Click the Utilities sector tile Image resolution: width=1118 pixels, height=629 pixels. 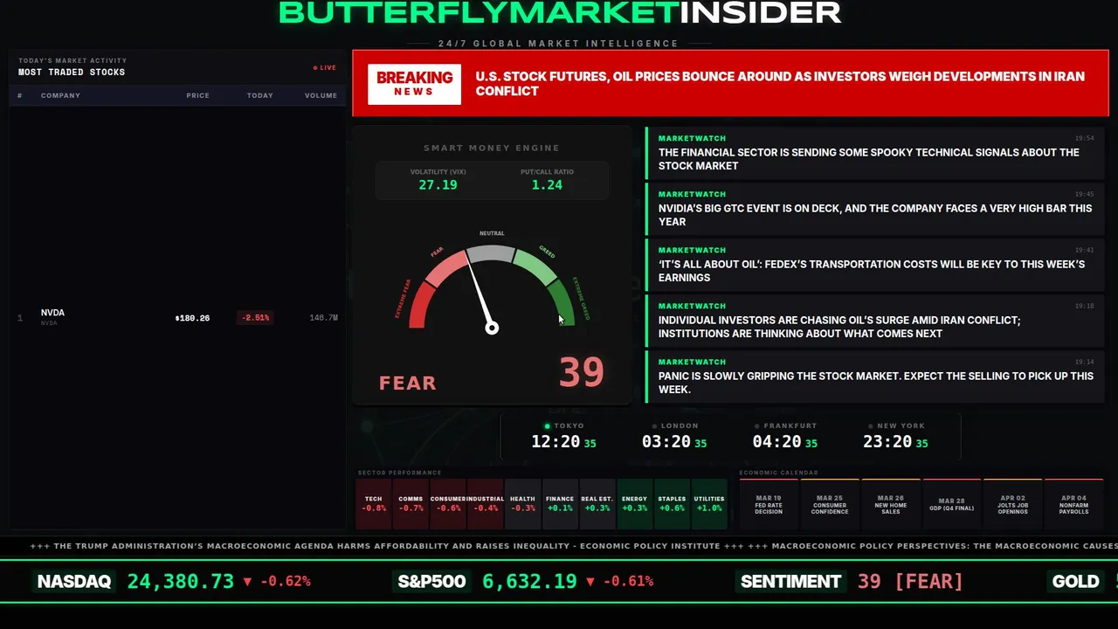pos(709,504)
